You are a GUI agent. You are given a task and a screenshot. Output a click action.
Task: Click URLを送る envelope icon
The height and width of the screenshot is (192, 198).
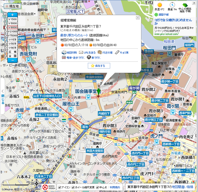(x=81, y=52)
